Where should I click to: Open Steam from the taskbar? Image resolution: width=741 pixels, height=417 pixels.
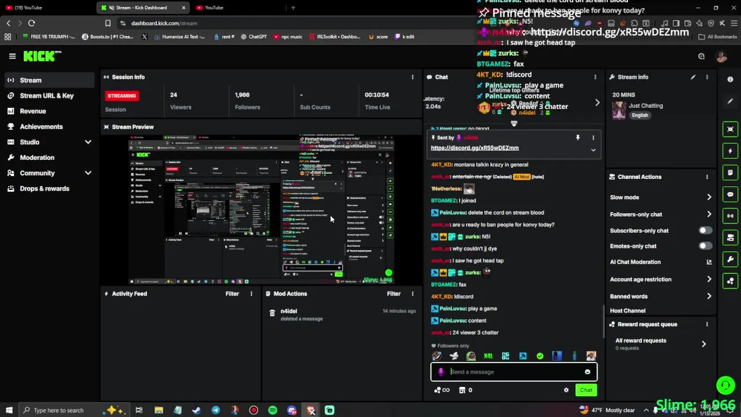coord(196,410)
